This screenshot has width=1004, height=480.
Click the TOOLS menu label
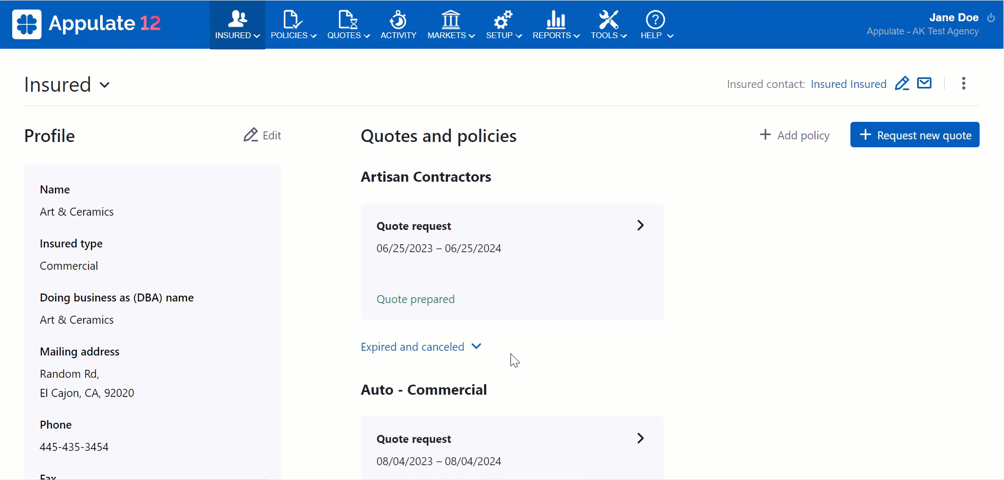[604, 35]
